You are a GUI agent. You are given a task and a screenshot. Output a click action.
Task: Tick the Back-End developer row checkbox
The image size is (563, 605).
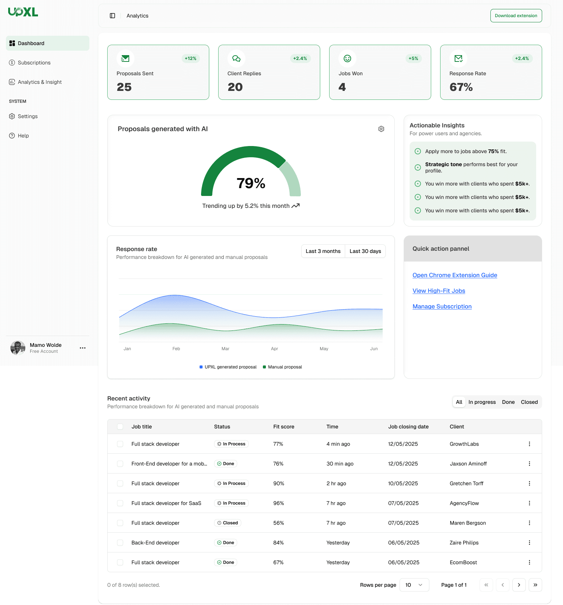pyautogui.click(x=120, y=543)
